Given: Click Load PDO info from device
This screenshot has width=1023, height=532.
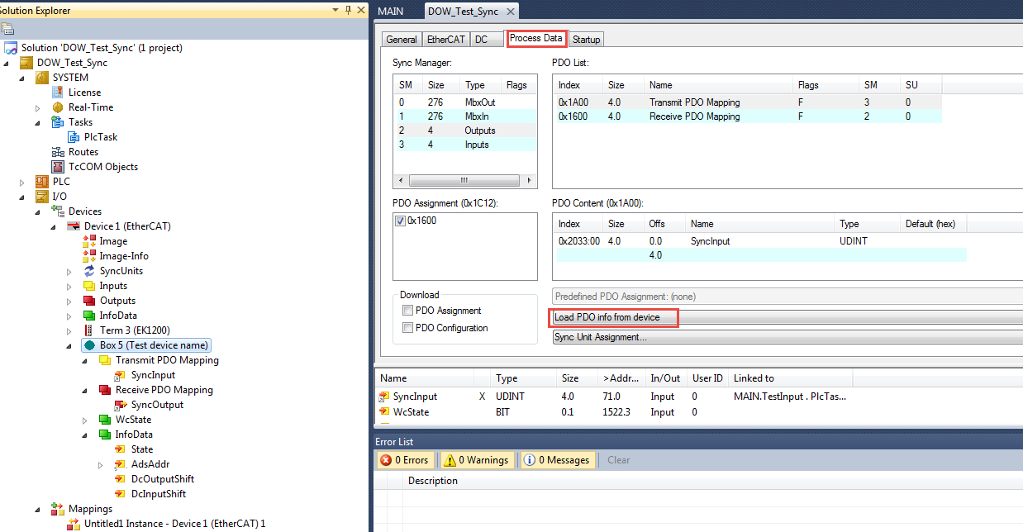Looking at the screenshot, I should click(x=787, y=317).
